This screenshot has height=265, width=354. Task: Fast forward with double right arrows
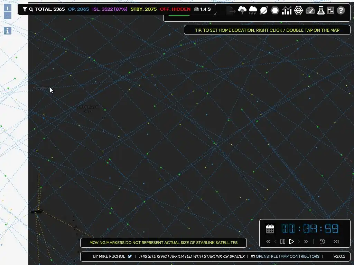[x=306, y=242]
